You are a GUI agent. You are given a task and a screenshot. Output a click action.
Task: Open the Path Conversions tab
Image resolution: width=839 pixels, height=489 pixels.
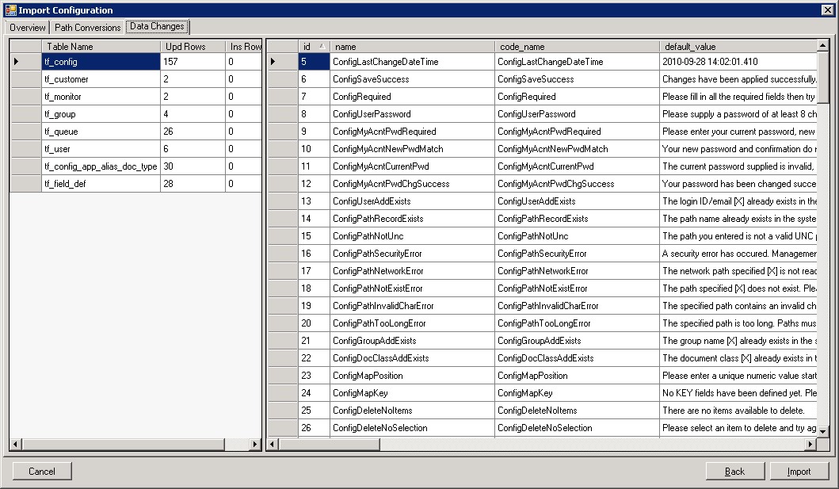87,26
